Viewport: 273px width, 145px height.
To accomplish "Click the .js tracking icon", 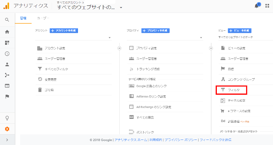I will 131,69.
